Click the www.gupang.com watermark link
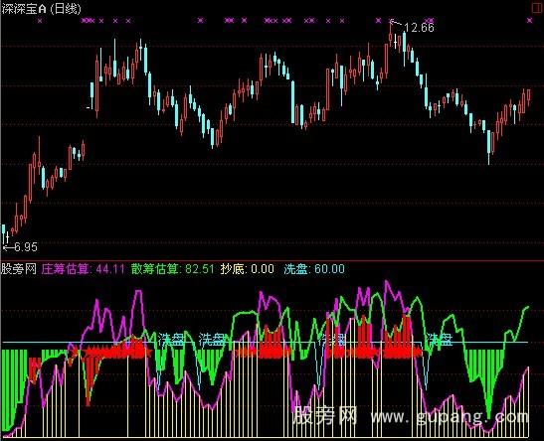Screen dimensions: 544x441 click(450, 417)
